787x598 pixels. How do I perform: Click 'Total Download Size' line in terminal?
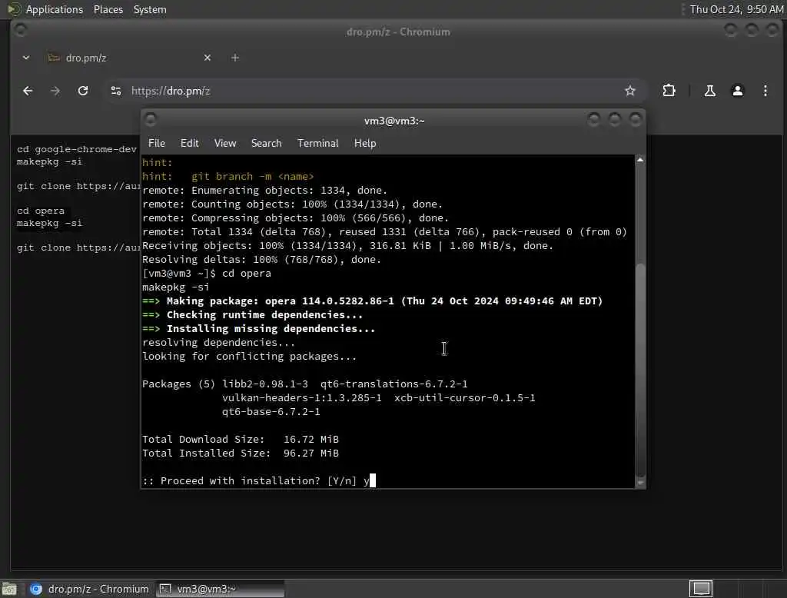point(241,440)
